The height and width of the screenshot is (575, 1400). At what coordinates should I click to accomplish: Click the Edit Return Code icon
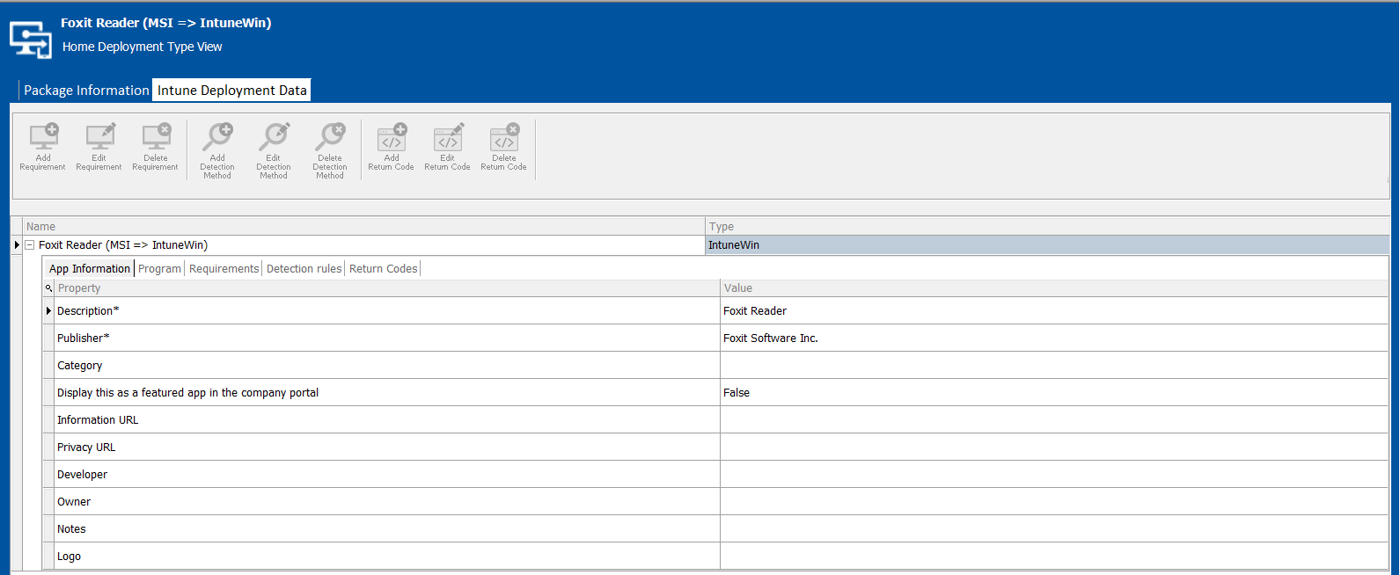pyautogui.click(x=448, y=138)
